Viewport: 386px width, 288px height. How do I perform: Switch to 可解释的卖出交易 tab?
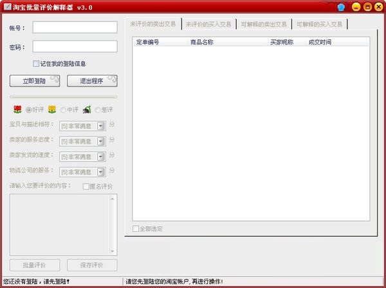pos(264,24)
